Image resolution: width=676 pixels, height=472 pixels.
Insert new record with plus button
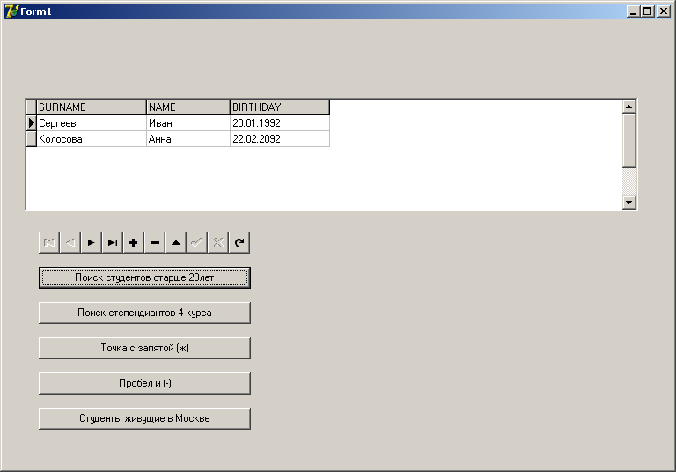pos(134,242)
